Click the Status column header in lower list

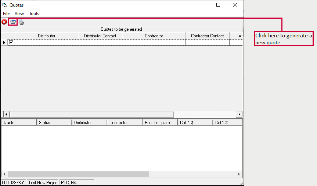[x=54, y=123]
